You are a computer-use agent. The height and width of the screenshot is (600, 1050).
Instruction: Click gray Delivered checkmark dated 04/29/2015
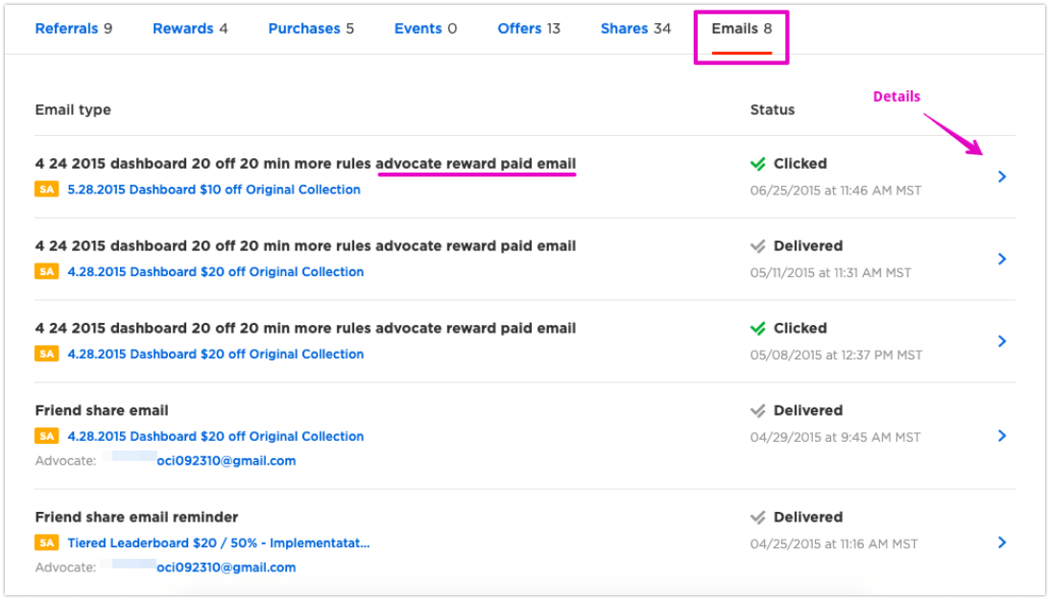(x=757, y=410)
